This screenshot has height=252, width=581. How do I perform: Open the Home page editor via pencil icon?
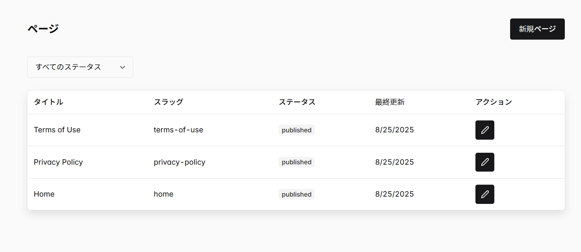(x=484, y=194)
